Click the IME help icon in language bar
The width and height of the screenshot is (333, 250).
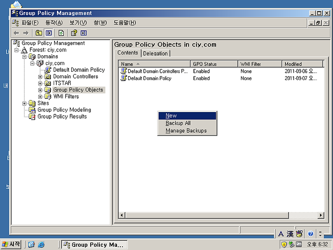click(311, 234)
